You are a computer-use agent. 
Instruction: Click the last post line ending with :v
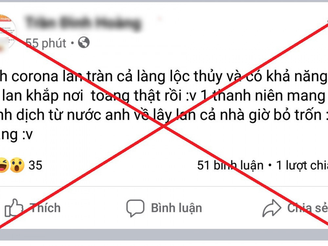click(x=16, y=134)
